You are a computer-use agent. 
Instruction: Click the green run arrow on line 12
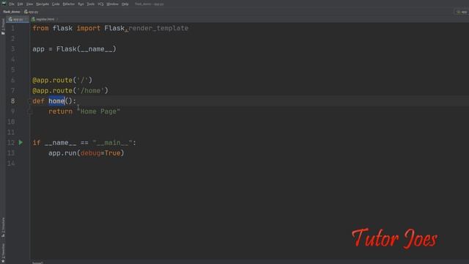point(21,142)
